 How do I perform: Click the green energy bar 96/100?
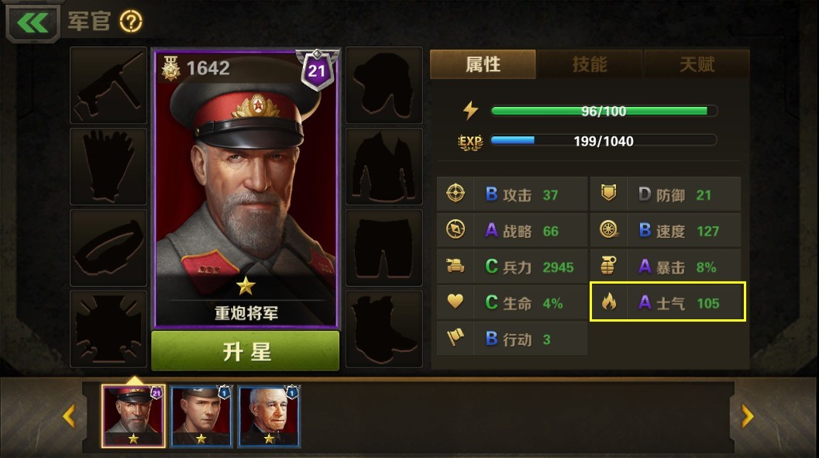604,111
